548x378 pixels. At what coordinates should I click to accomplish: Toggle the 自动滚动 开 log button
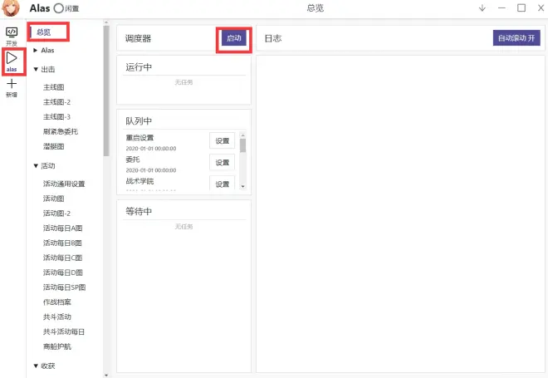click(x=516, y=37)
